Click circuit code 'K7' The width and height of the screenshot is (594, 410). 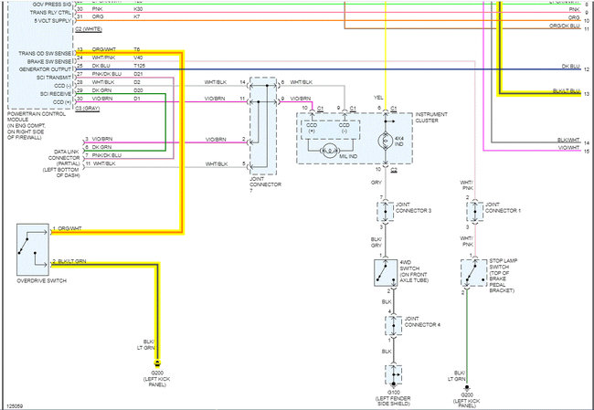coord(137,16)
